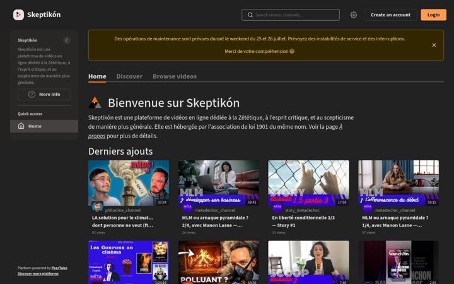Click the Skeptikón sidebar panel title
This screenshot has height=284, width=454.
pyautogui.click(x=28, y=40)
